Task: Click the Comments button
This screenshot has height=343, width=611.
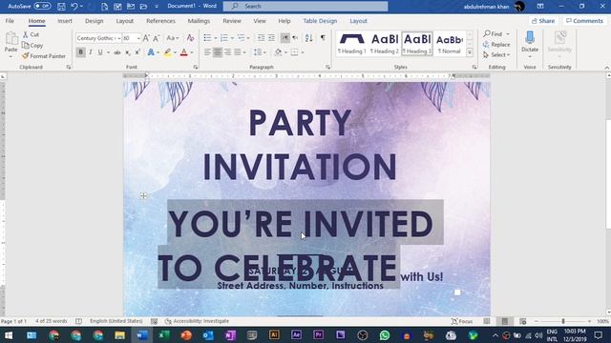Action: coord(584,21)
